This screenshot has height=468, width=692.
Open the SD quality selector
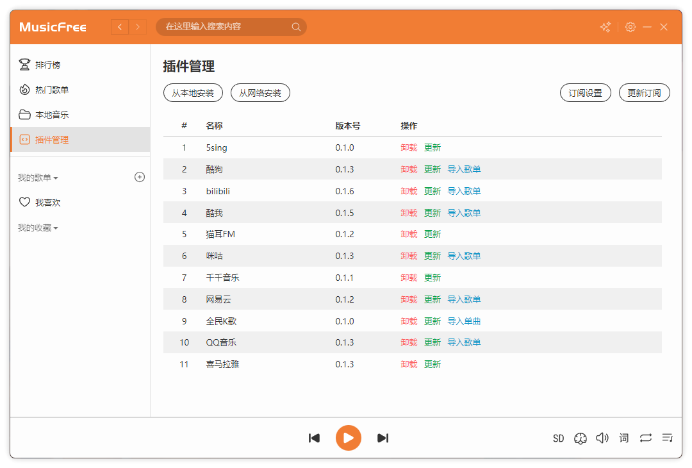[x=558, y=439]
